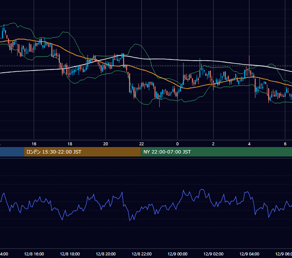This screenshot has height=258, width=292.
Task: Click the 20 hour axis label
Action: [x=106, y=144]
